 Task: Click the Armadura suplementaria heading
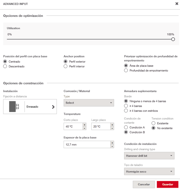(x=140, y=91)
